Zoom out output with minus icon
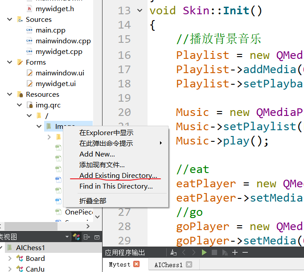The height and width of the screenshot is (272, 304). pos(245,252)
